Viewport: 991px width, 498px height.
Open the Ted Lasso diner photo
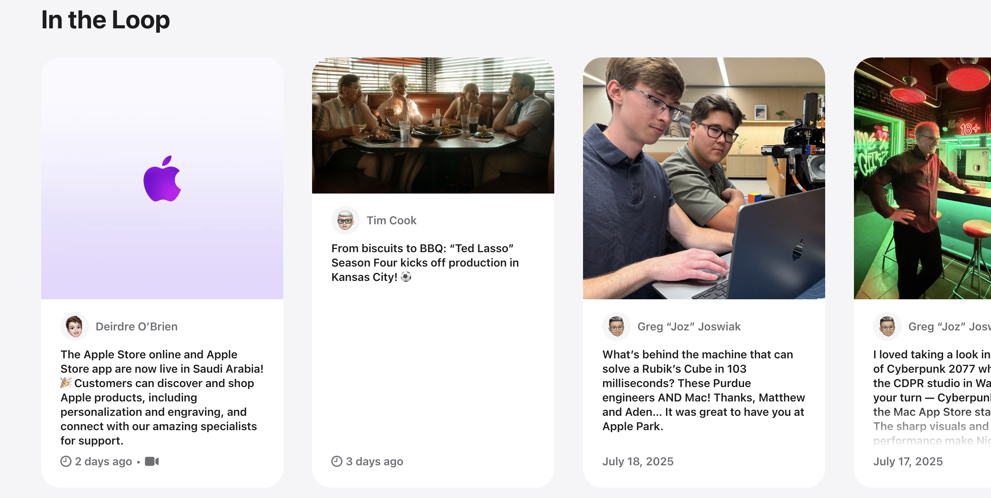pyautogui.click(x=433, y=125)
